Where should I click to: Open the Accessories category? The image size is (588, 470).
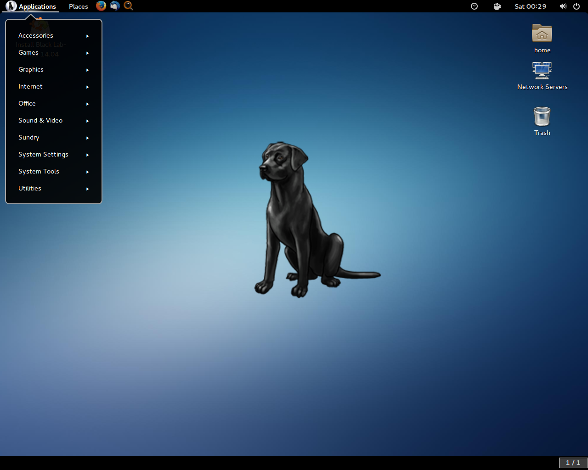click(x=54, y=36)
